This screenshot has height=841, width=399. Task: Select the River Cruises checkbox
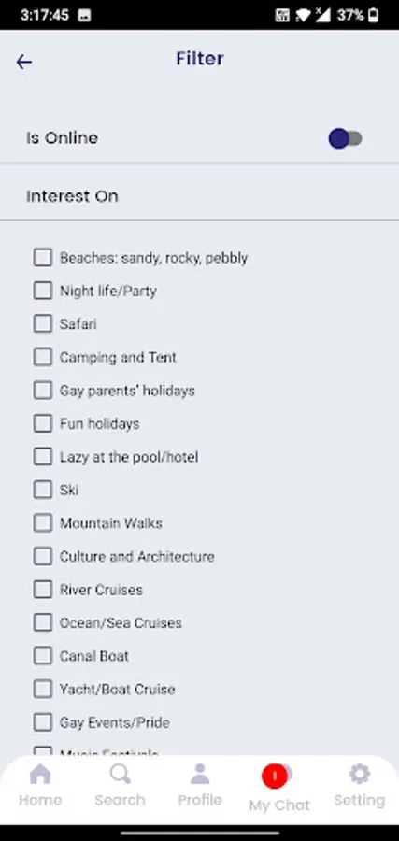pos(43,590)
